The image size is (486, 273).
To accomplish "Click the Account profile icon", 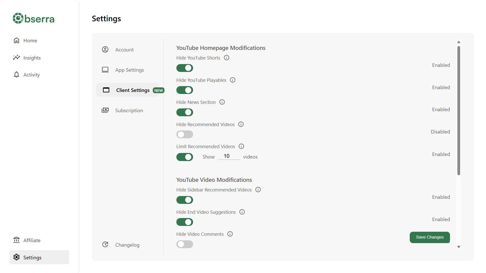I will 105,49.
